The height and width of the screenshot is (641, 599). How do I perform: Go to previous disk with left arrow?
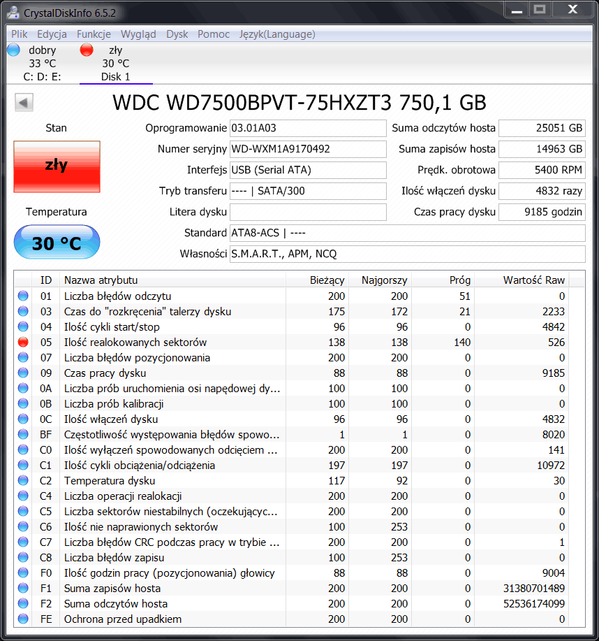coord(24,102)
